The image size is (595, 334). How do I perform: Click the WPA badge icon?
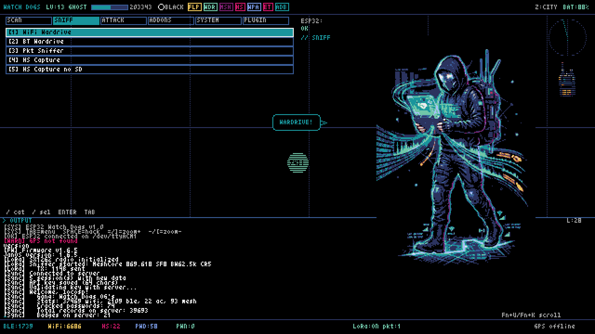pyautogui.click(x=253, y=7)
